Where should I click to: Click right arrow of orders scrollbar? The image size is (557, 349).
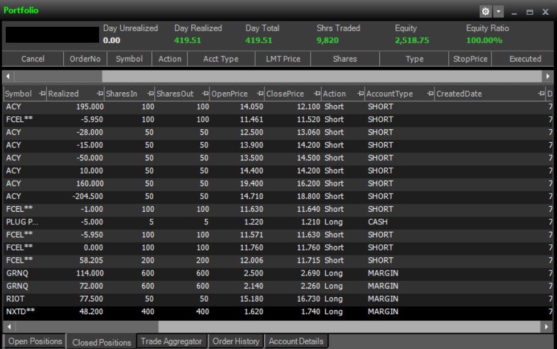(547, 76)
